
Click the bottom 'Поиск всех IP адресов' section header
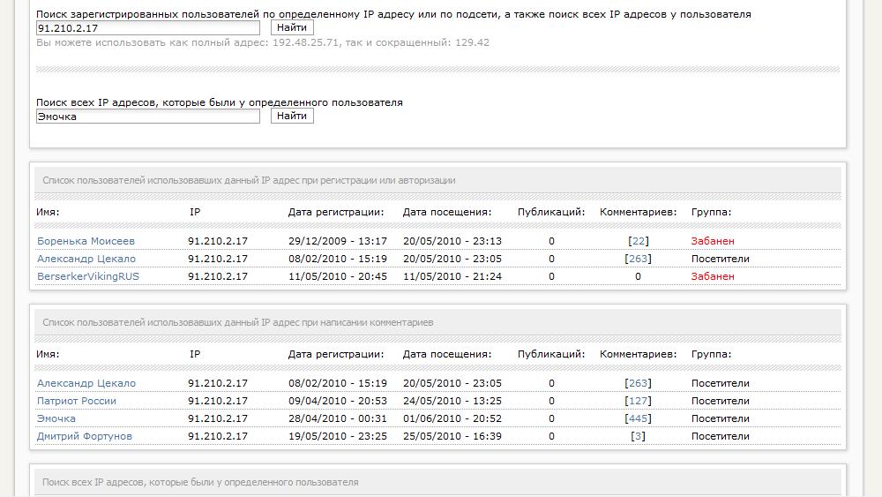[200, 483]
